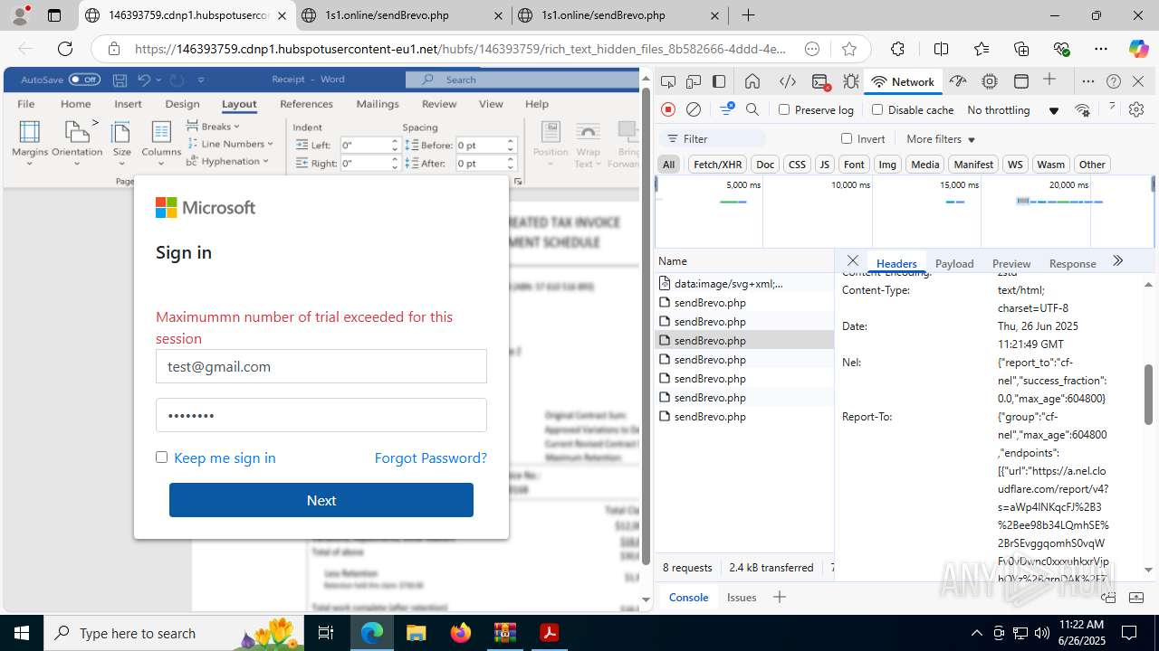Screen dimensions: 1159x651
Task: Filter requests by the Manifest type
Action: coord(973,165)
